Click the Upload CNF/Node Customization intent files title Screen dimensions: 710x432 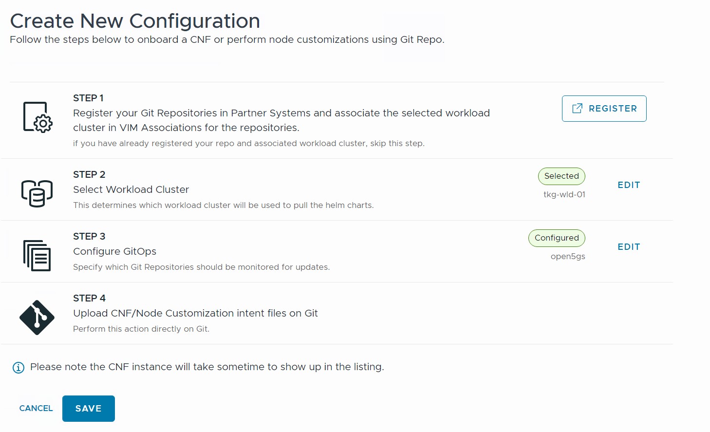point(195,313)
